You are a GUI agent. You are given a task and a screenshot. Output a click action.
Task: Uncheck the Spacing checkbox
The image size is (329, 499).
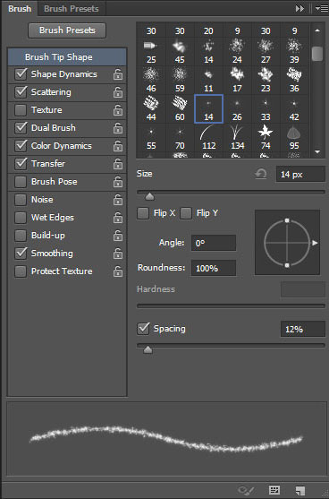click(143, 329)
